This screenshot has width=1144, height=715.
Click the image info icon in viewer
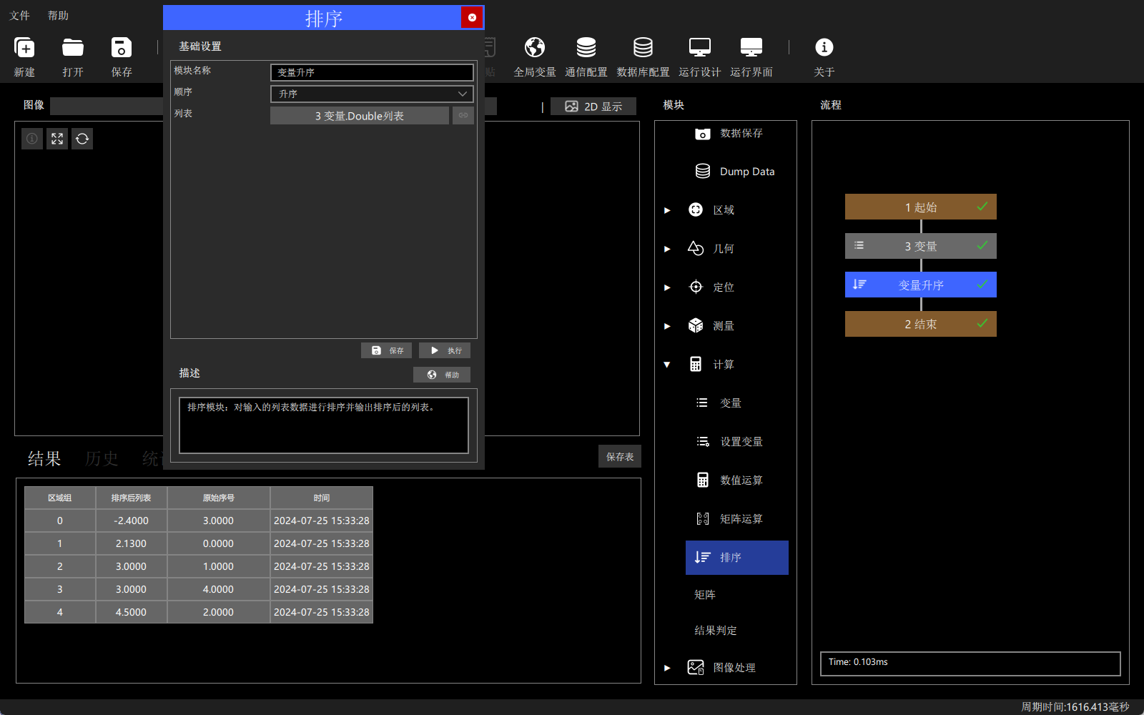[x=32, y=139]
